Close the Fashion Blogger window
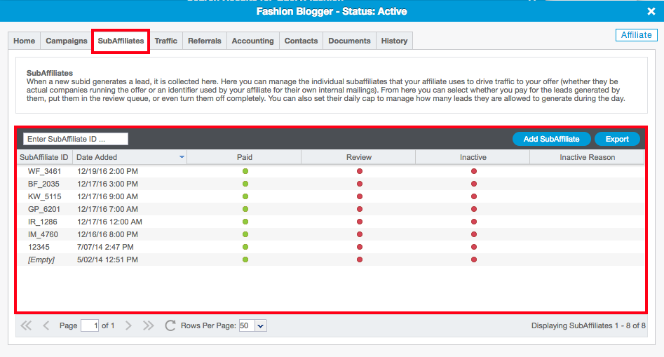This screenshot has width=664, height=357. click(651, 11)
